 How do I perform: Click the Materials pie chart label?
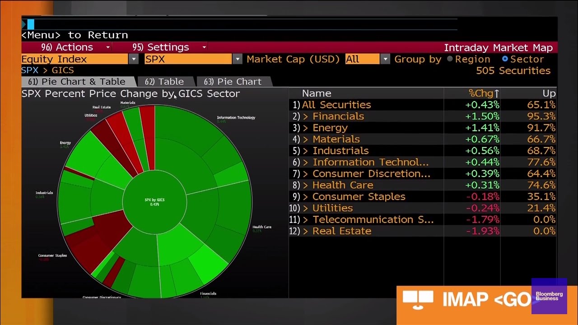[x=128, y=103]
